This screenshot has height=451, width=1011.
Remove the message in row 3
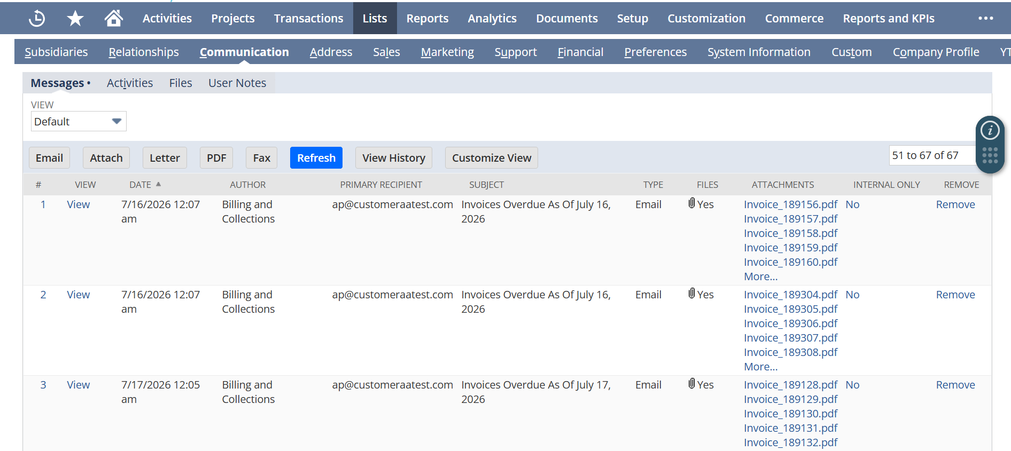pyautogui.click(x=955, y=385)
